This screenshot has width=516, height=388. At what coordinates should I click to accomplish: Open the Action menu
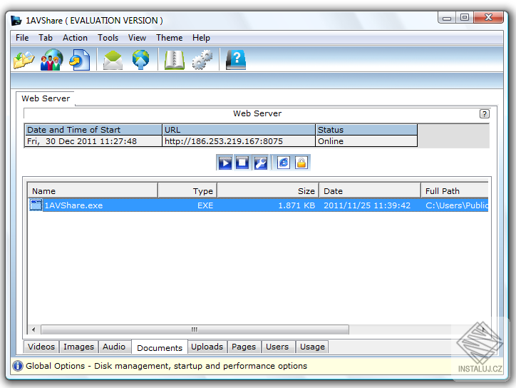click(x=75, y=38)
